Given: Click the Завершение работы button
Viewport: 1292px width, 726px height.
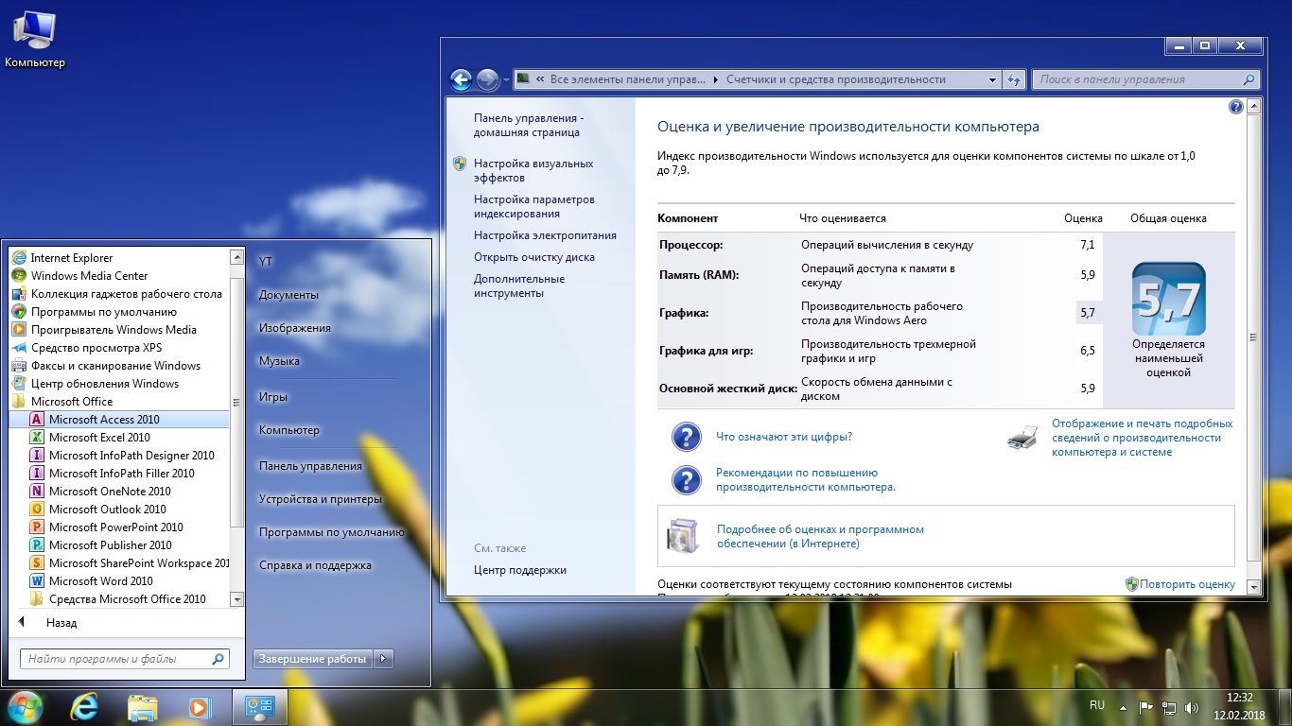Looking at the screenshot, I should pyautogui.click(x=313, y=659).
